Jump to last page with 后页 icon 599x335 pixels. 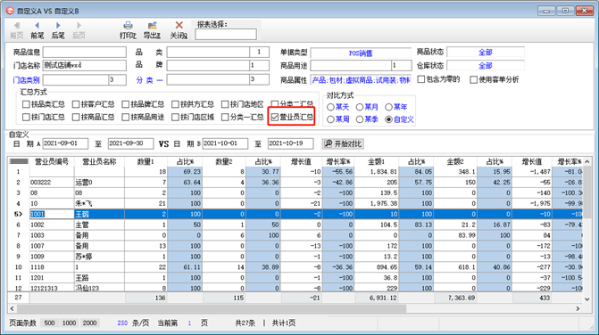79,26
